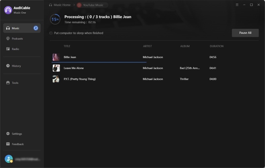The image size is (265, 168).
Task: Click the user account avatar
Action: click(x=9, y=159)
